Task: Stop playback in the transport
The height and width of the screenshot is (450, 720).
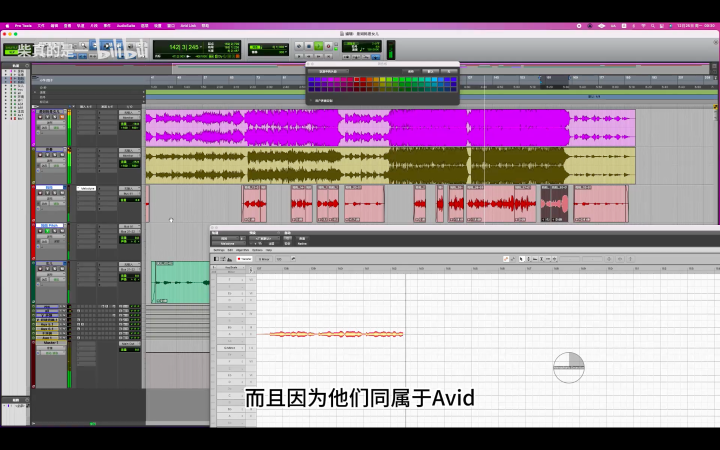Action: (308, 46)
